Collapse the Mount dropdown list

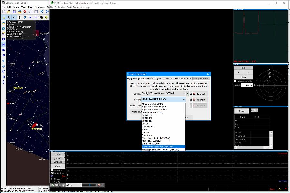click(163, 99)
